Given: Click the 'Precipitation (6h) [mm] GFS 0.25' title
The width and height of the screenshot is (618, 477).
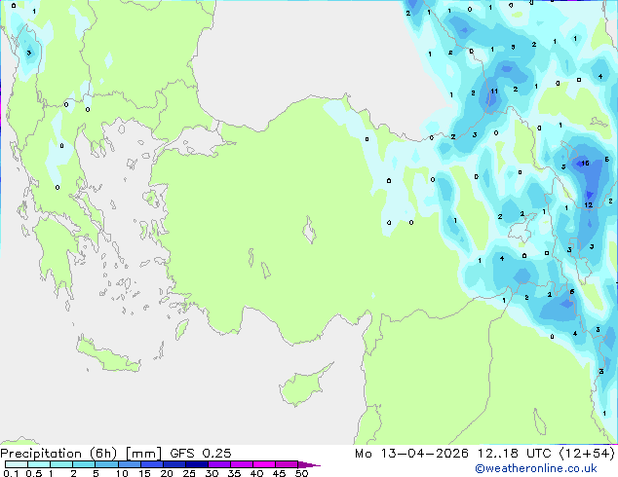Looking at the screenshot, I should click(x=116, y=454).
